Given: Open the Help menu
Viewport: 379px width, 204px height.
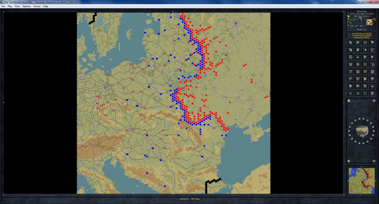Looking at the screenshot, I should (45, 6).
